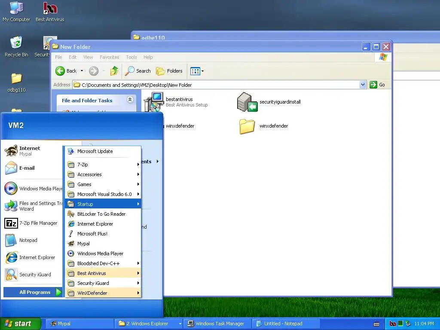Click All Programs button

33,292
